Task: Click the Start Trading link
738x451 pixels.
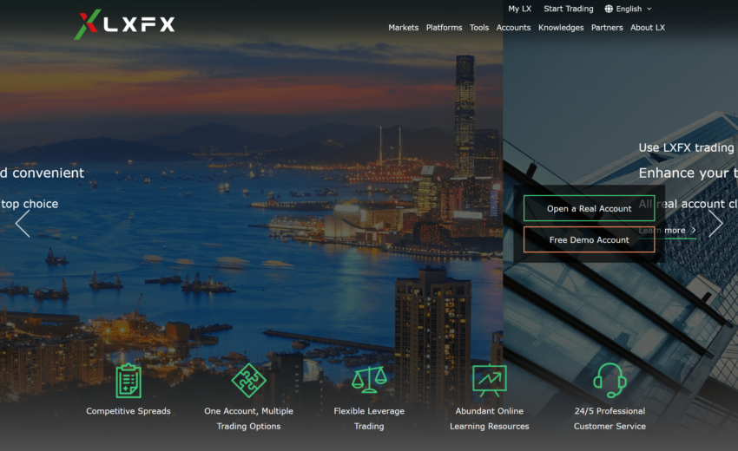Action: click(569, 9)
